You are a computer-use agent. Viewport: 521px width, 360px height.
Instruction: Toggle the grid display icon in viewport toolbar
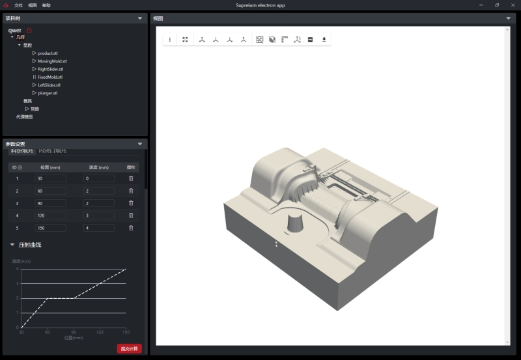259,40
